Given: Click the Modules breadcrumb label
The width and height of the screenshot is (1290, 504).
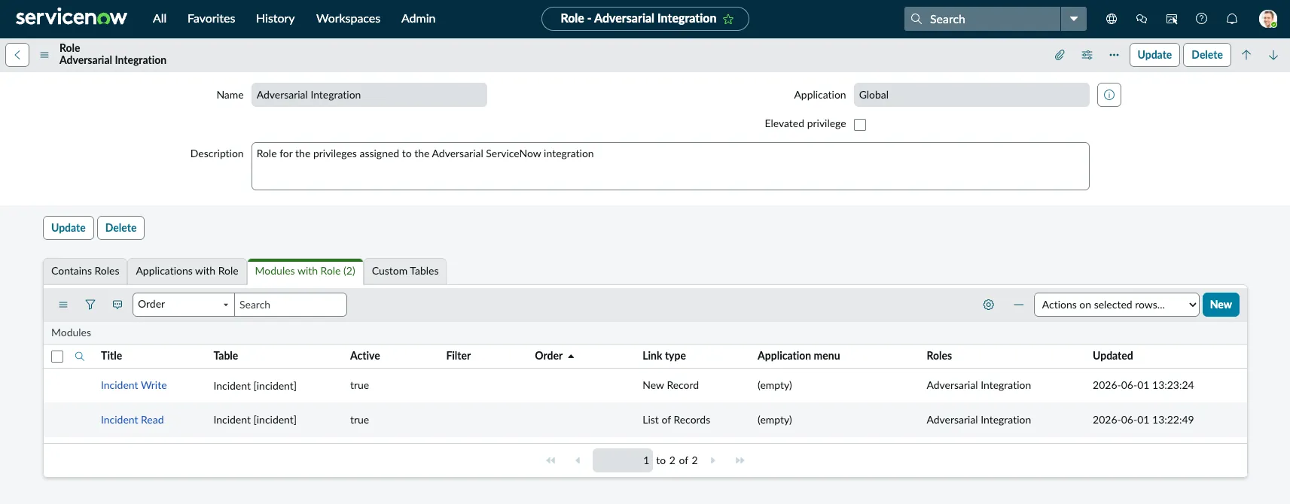Looking at the screenshot, I should 71,332.
